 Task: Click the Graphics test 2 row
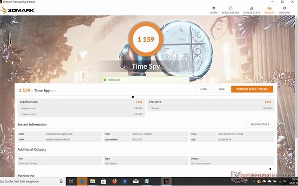pos(81,114)
